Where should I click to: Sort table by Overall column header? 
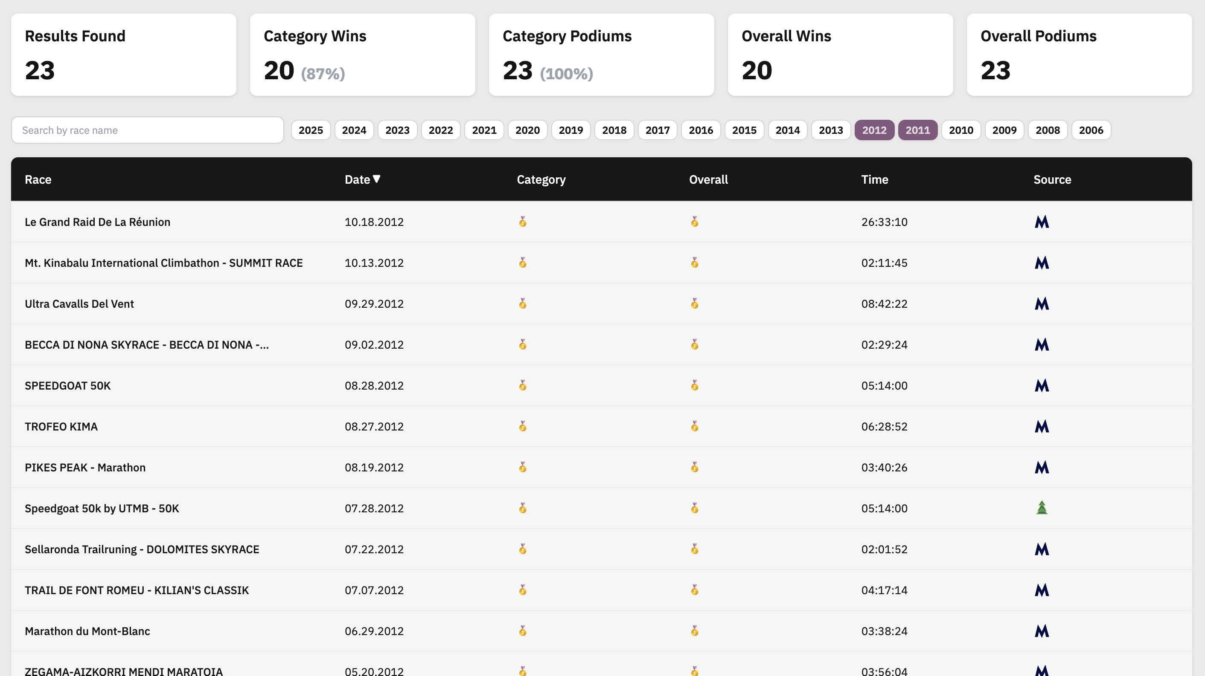click(x=708, y=179)
